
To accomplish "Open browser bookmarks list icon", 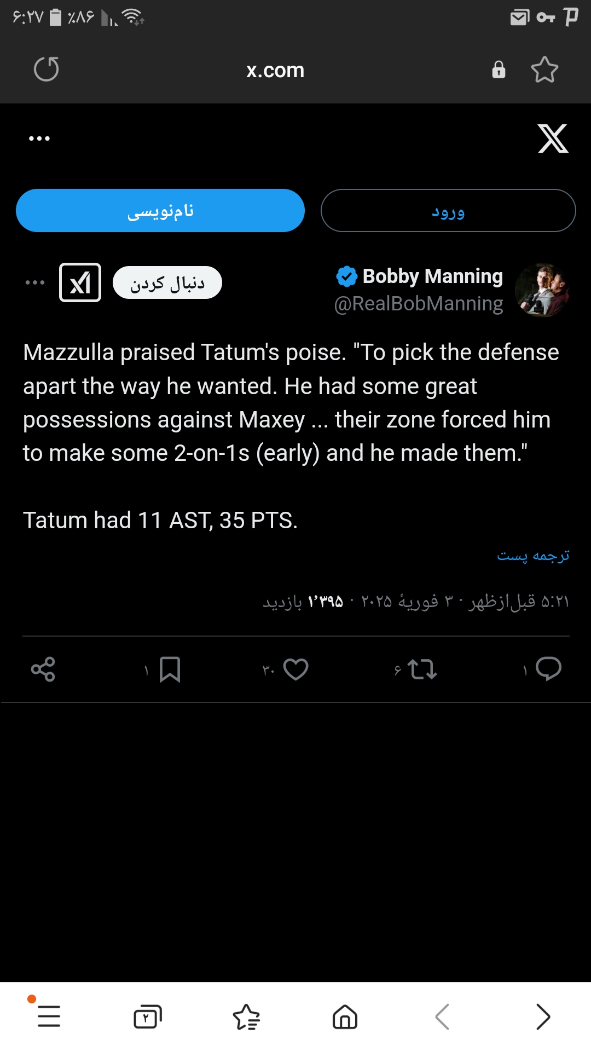I will (x=247, y=1017).
